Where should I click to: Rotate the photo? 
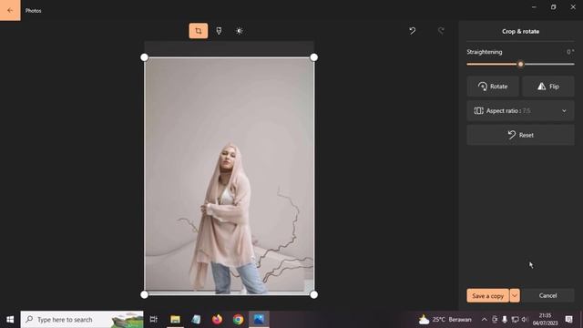point(493,87)
